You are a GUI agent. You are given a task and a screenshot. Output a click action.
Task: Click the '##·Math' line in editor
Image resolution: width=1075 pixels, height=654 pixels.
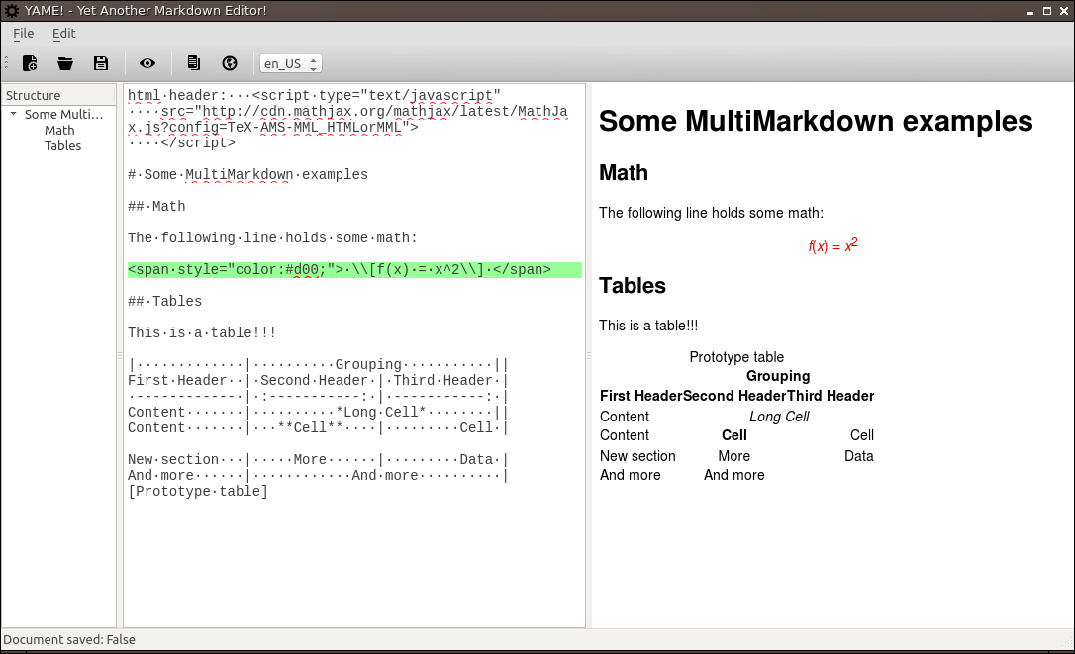(156, 207)
